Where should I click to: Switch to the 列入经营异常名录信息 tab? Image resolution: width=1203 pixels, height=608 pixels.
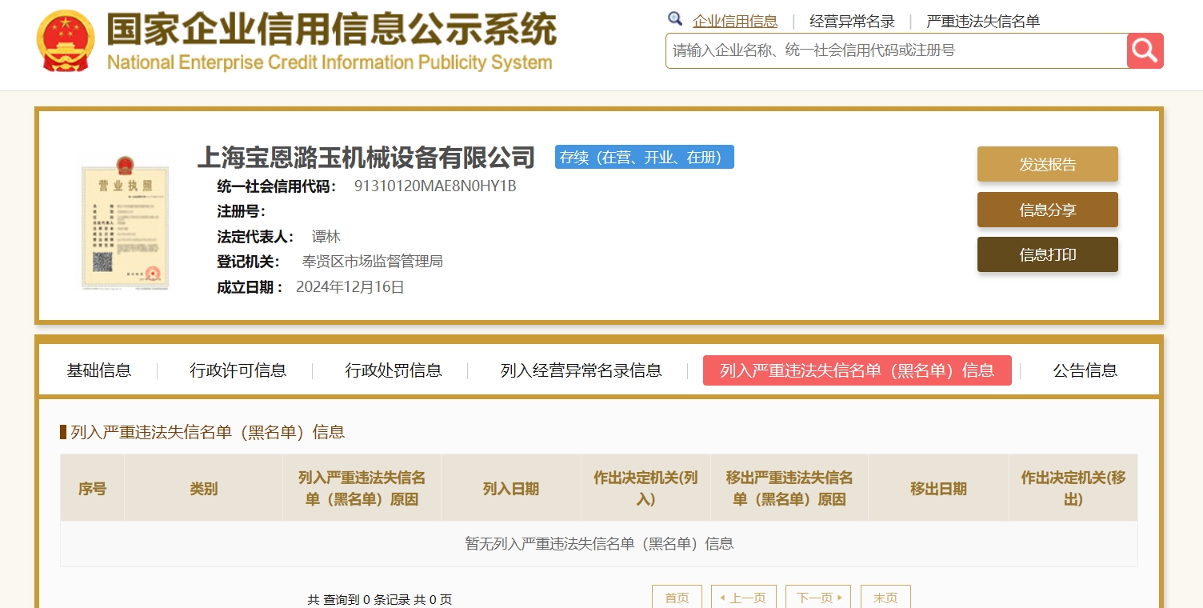[582, 370]
